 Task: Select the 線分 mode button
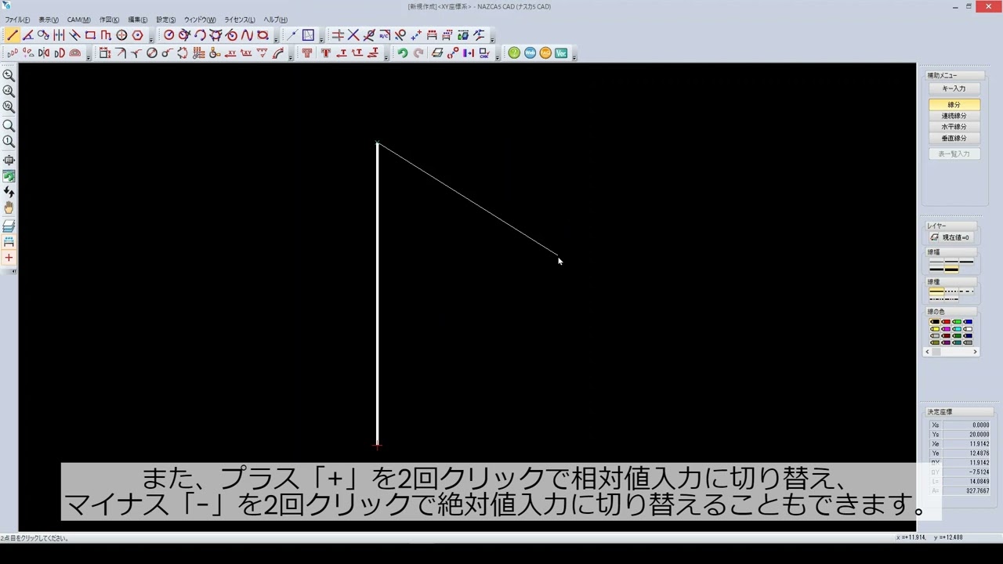954,104
